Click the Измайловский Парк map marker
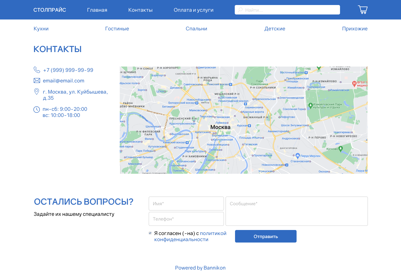Screen dimensions: 401x279 tap(310, 105)
